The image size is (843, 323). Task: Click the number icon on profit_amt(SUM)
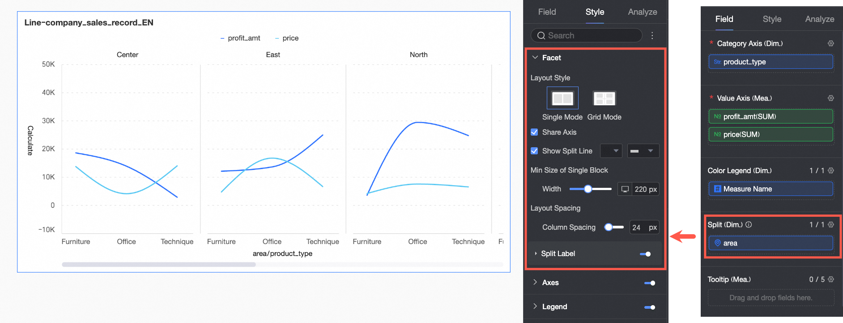point(717,116)
